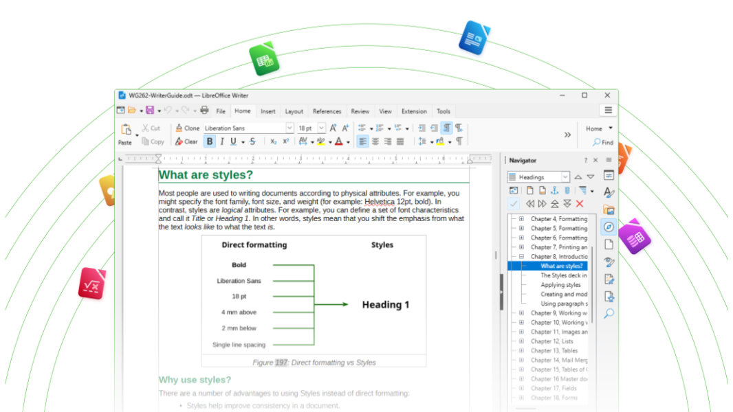Screen dimensions: 733x412
Task: Switch to the Layout tab
Action: (294, 111)
